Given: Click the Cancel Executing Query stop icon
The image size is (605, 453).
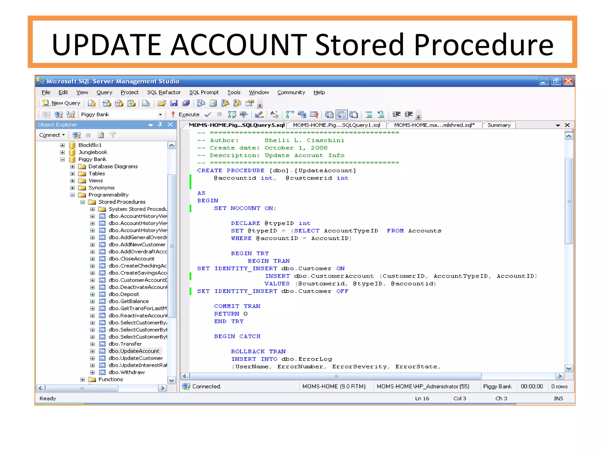Looking at the screenshot, I should pos(219,114).
